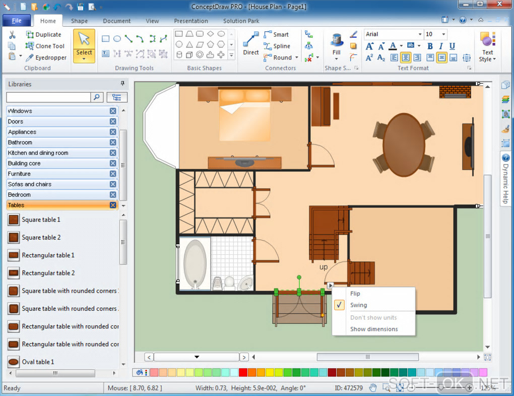Open the Sofas and chairs library
Viewport: 514px width, 396px height.
click(62, 184)
